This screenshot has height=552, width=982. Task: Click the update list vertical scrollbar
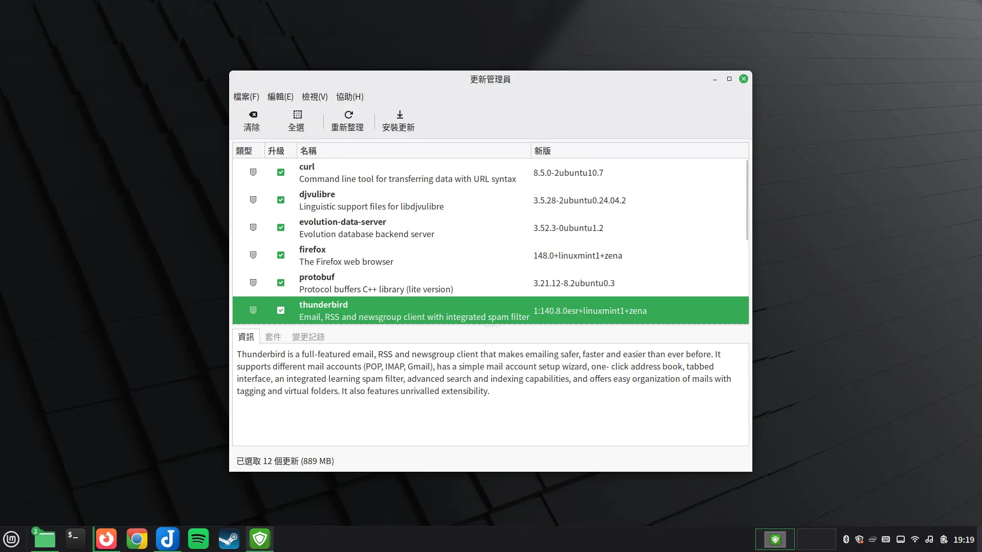tap(747, 200)
